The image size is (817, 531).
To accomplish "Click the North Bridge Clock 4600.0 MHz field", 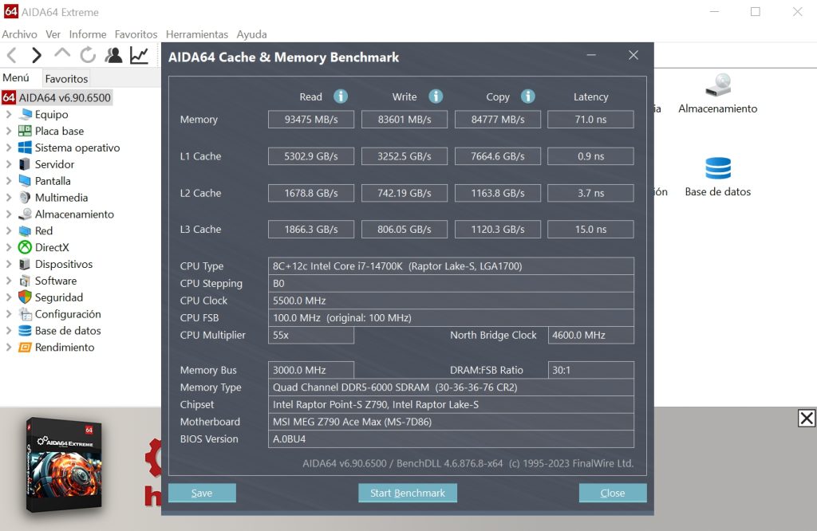I will (x=591, y=335).
